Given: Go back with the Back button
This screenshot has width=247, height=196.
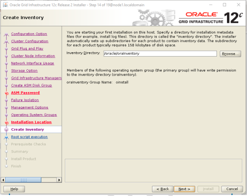Looking at the screenshot, I should 163,189.
